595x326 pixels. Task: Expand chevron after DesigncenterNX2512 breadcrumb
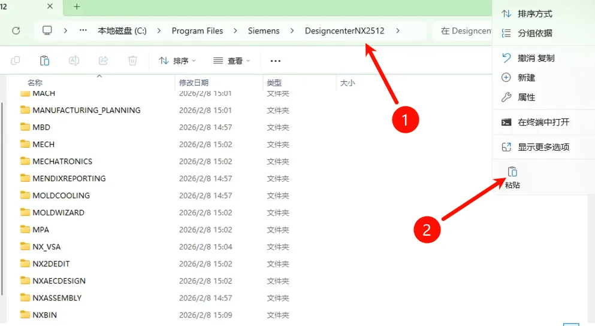click(398, 31)
